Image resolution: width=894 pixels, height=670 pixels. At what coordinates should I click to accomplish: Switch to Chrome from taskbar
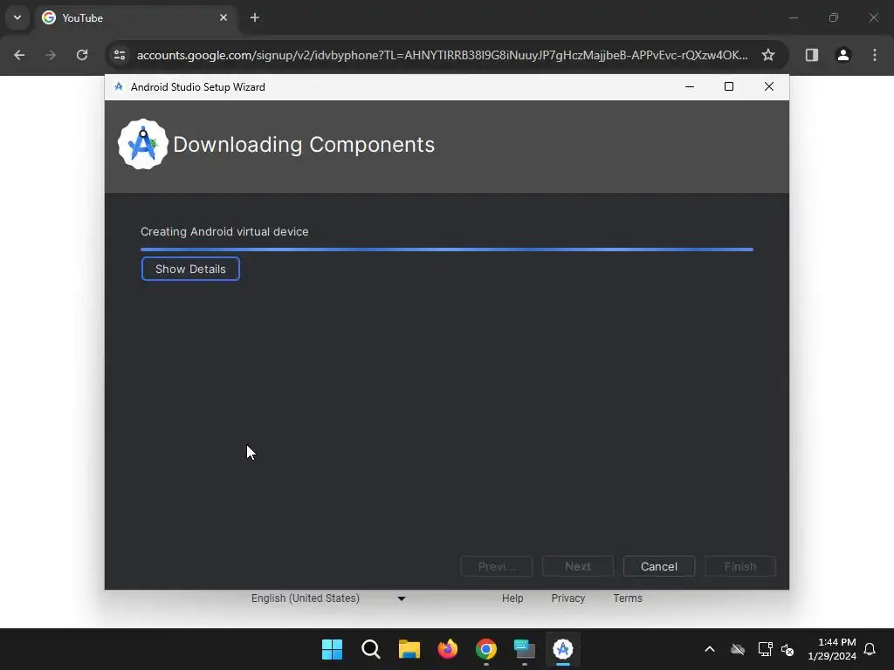click(x=485, y=649)
